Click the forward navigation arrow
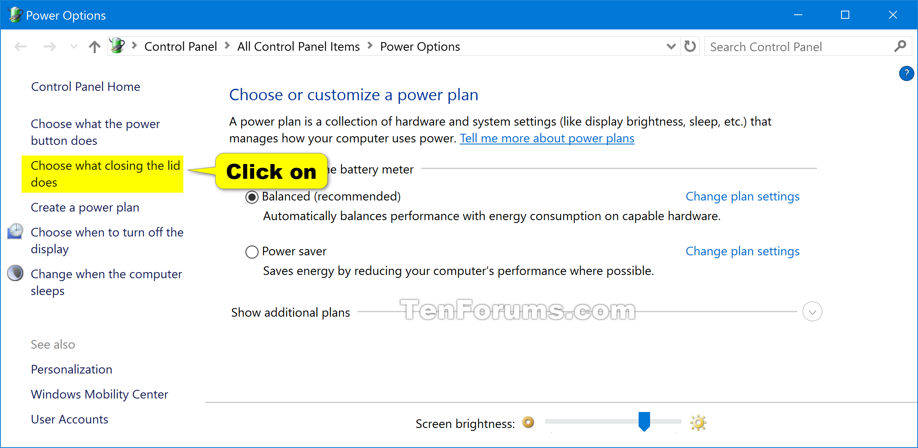Screen dimensions: 918x448 click(50, 47)
